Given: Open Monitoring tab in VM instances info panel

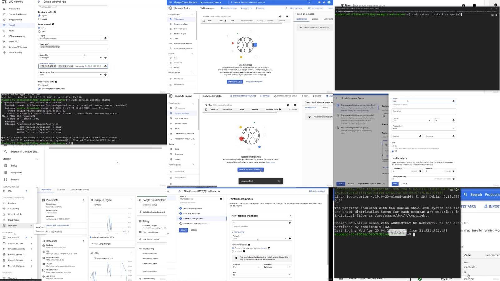Looking at the screenshot, I should click(x=328, y=19).
